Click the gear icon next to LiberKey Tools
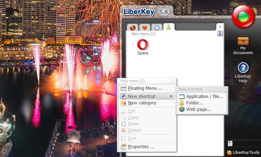Viewport: 261px width, 157px height. coord(229,152)
